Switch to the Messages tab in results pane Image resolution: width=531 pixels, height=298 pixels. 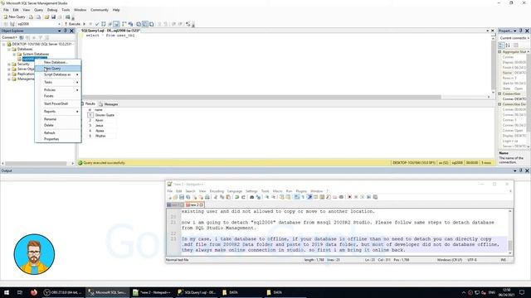point(109,104)
